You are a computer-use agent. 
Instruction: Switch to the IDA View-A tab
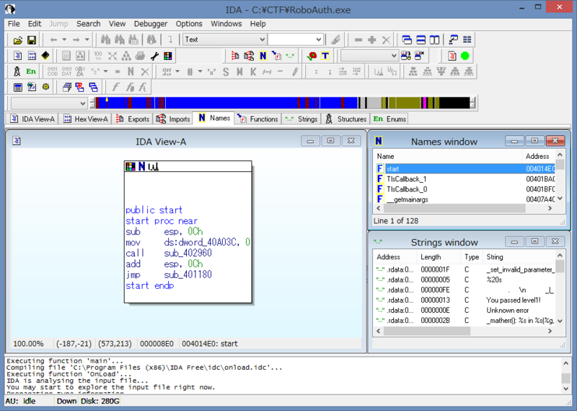[32, 119]
